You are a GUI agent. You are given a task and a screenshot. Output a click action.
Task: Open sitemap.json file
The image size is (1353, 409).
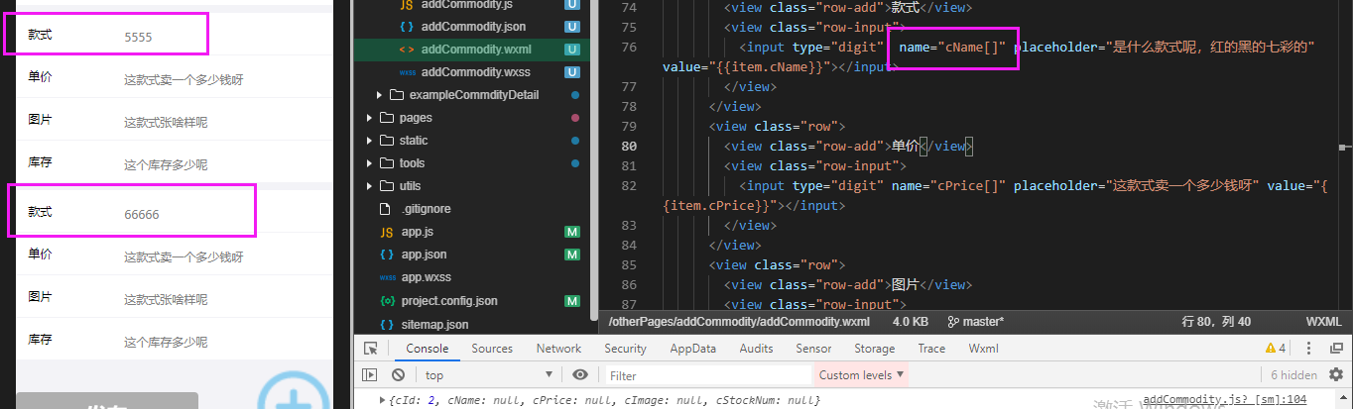(434, 324)
